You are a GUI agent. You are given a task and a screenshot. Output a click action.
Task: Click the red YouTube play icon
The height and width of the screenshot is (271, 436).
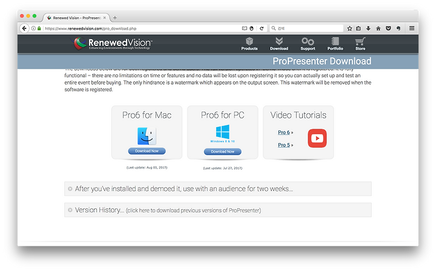pos(317,138)
